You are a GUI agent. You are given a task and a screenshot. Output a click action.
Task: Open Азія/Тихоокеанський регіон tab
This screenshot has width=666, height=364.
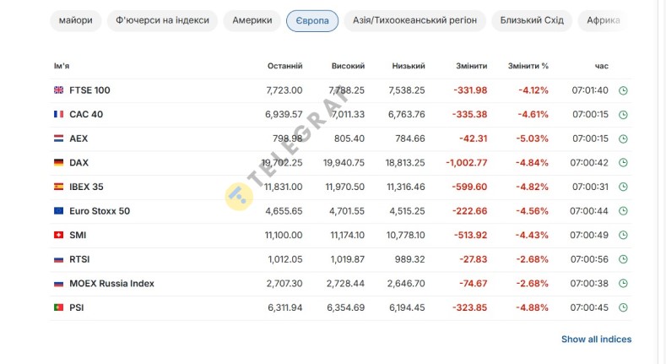[414, 20]
